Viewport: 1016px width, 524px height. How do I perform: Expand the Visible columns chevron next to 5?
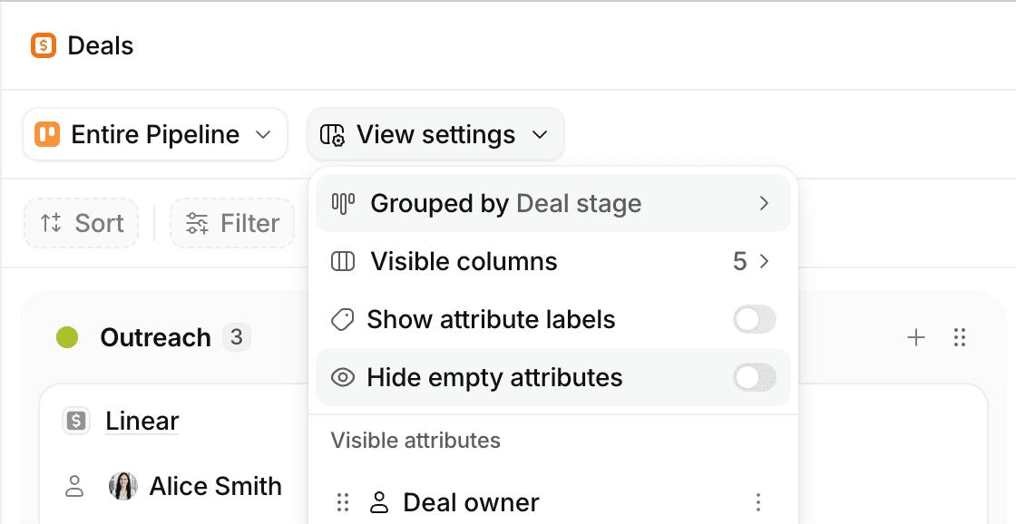tap(765, 261)
